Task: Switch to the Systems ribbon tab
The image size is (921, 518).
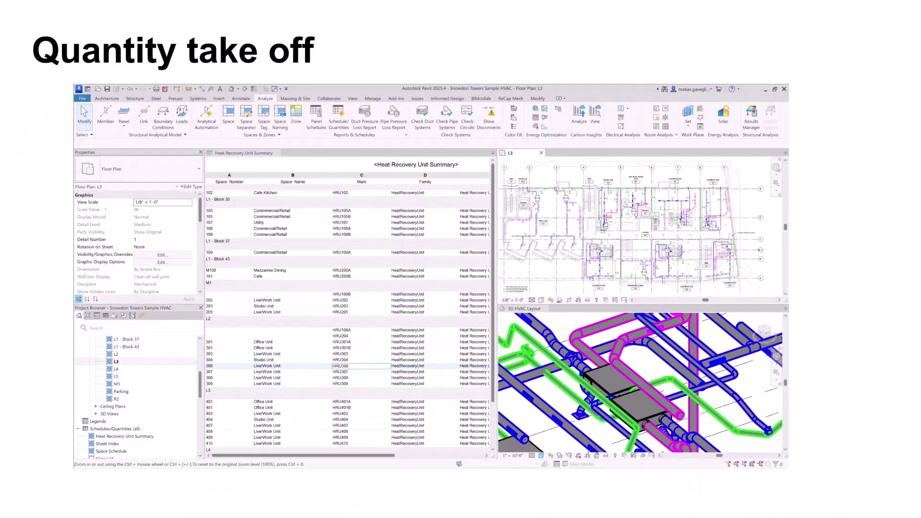Action: [x=198, y=98]
